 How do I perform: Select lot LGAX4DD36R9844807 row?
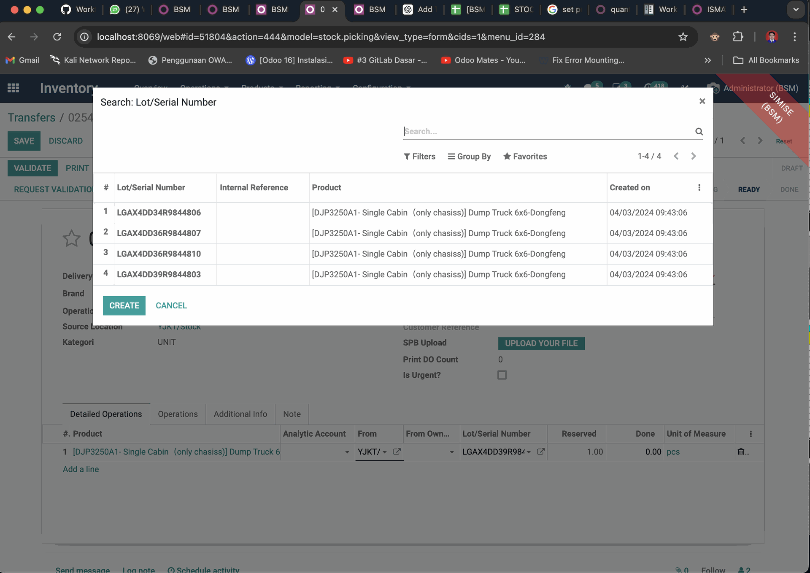pos(159,233)
